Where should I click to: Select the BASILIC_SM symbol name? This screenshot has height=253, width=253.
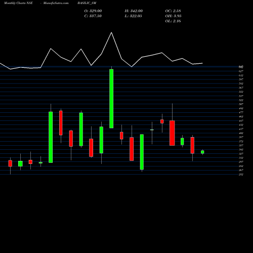coord(87,3)
